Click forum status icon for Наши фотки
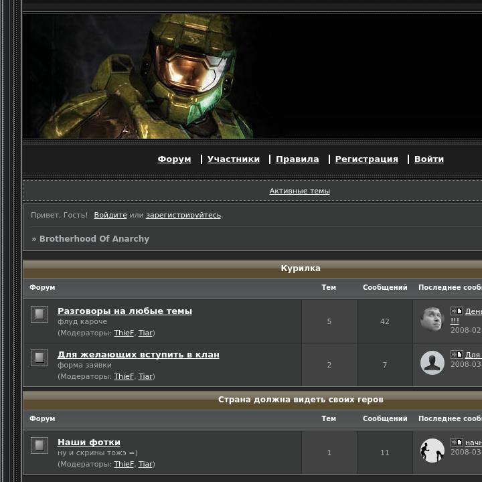This screenshot has height=482, width=482. [x=39, y=445]
